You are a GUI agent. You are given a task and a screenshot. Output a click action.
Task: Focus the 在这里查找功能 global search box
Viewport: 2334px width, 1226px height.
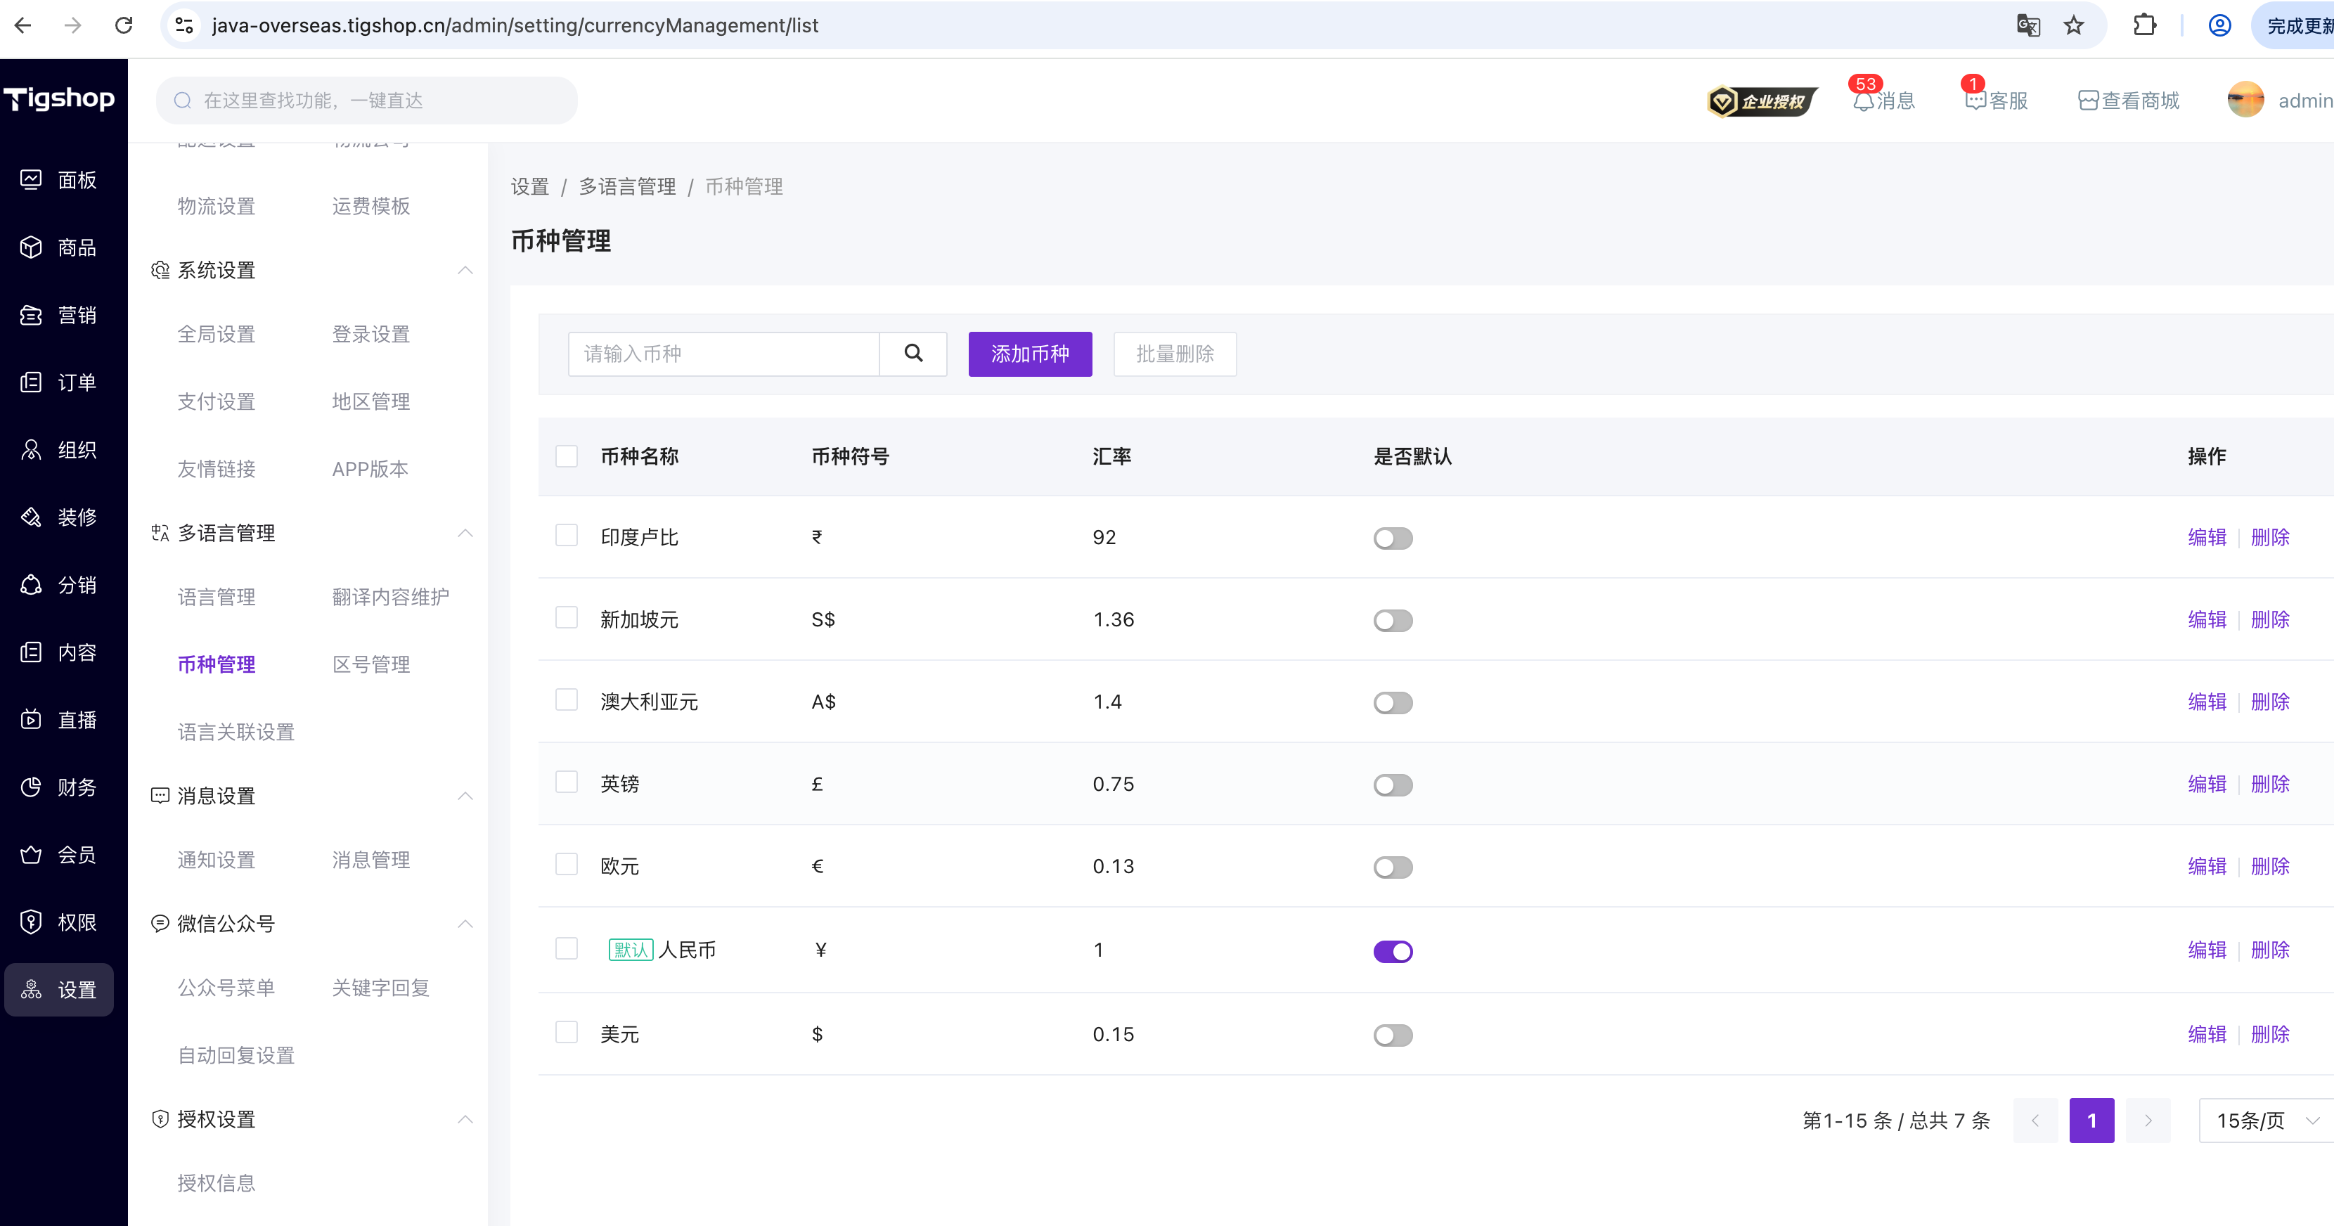(x=367, y=101)
